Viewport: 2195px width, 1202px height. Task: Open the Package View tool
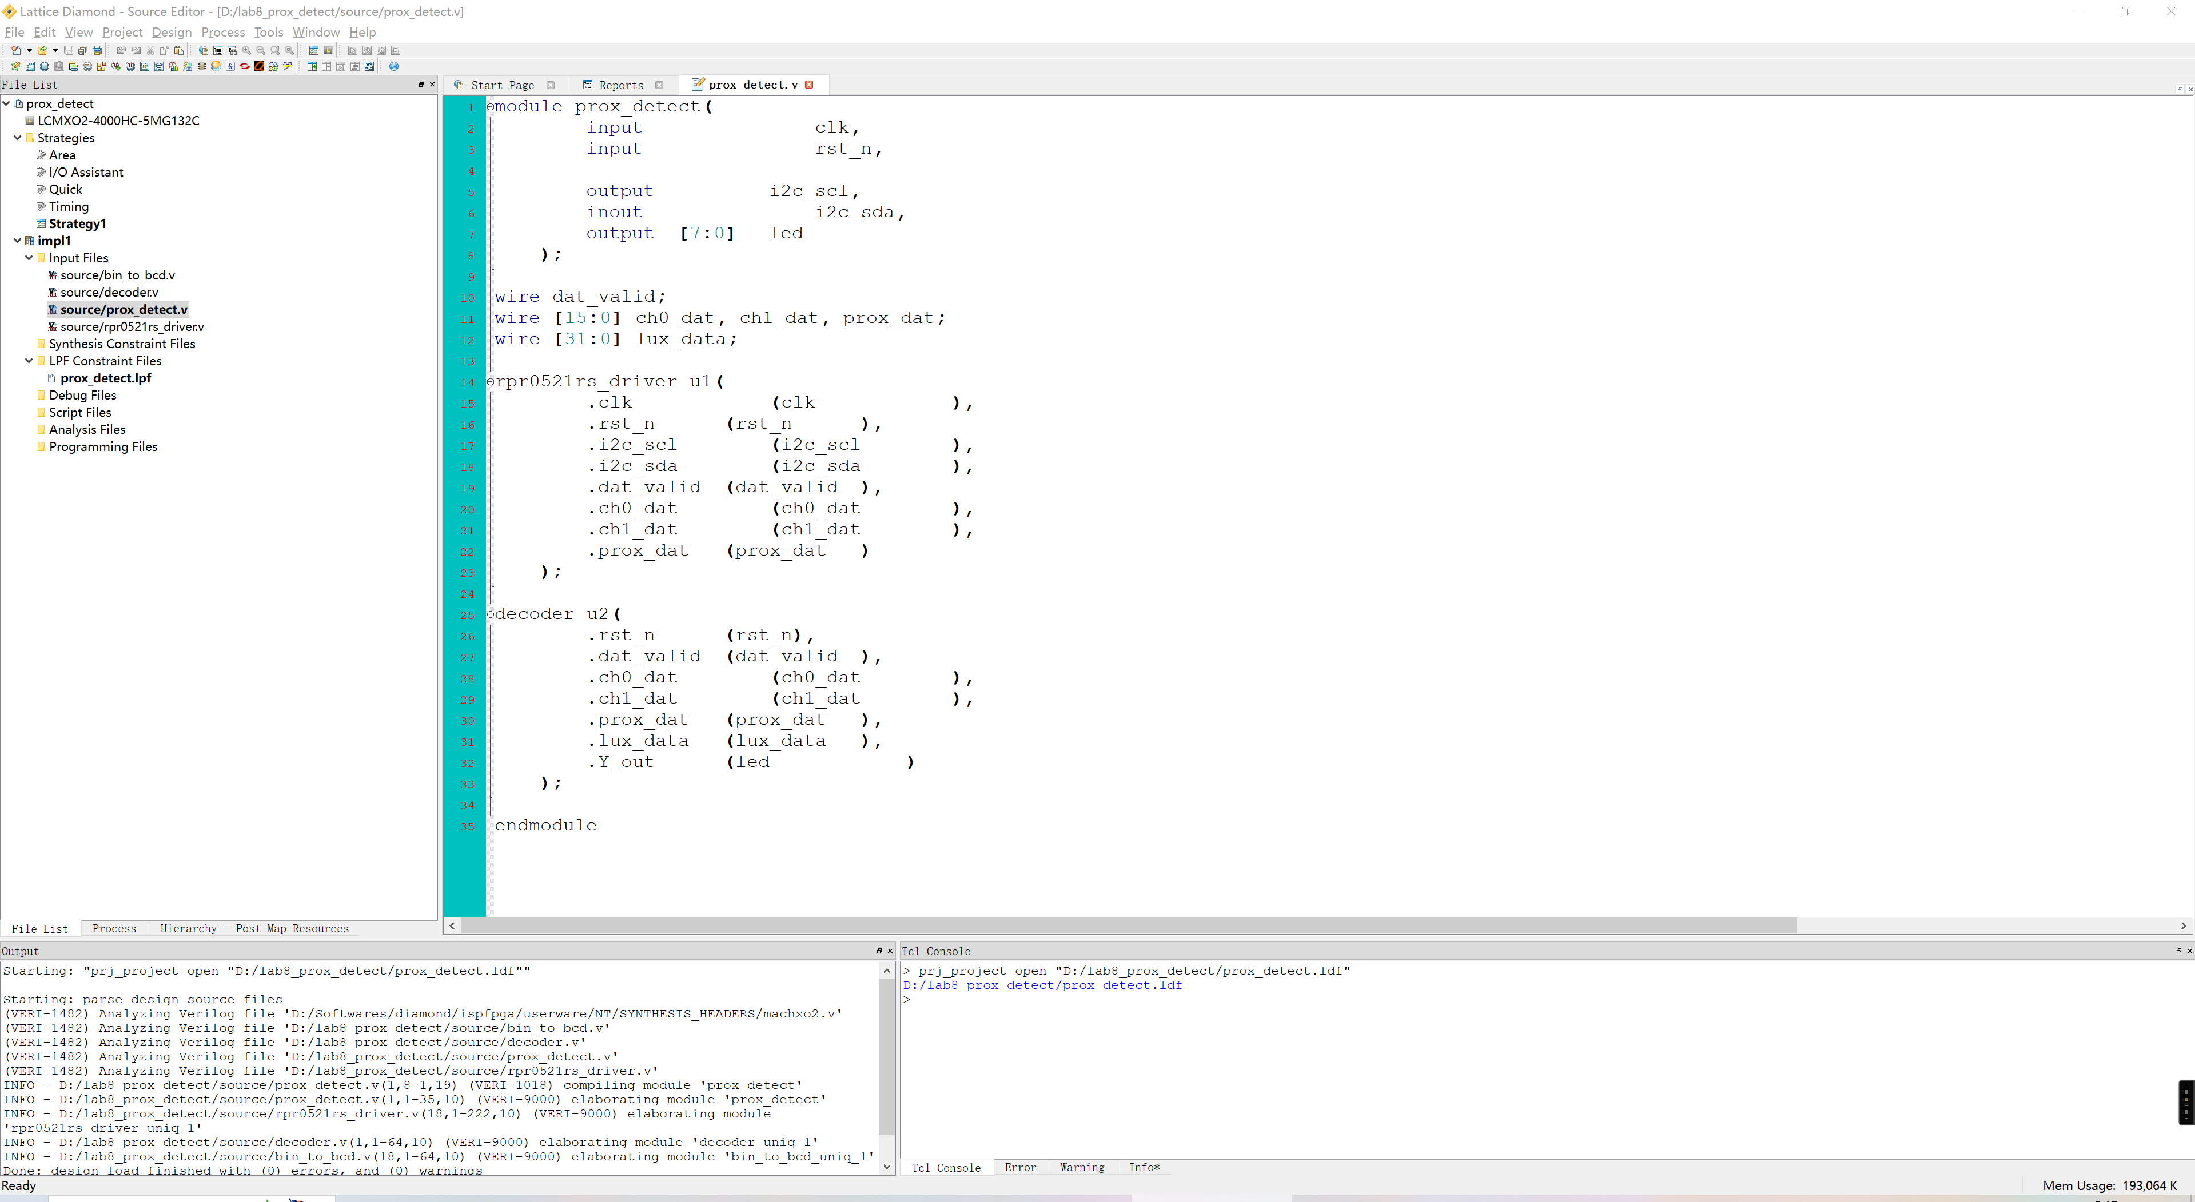click(30, 66)
